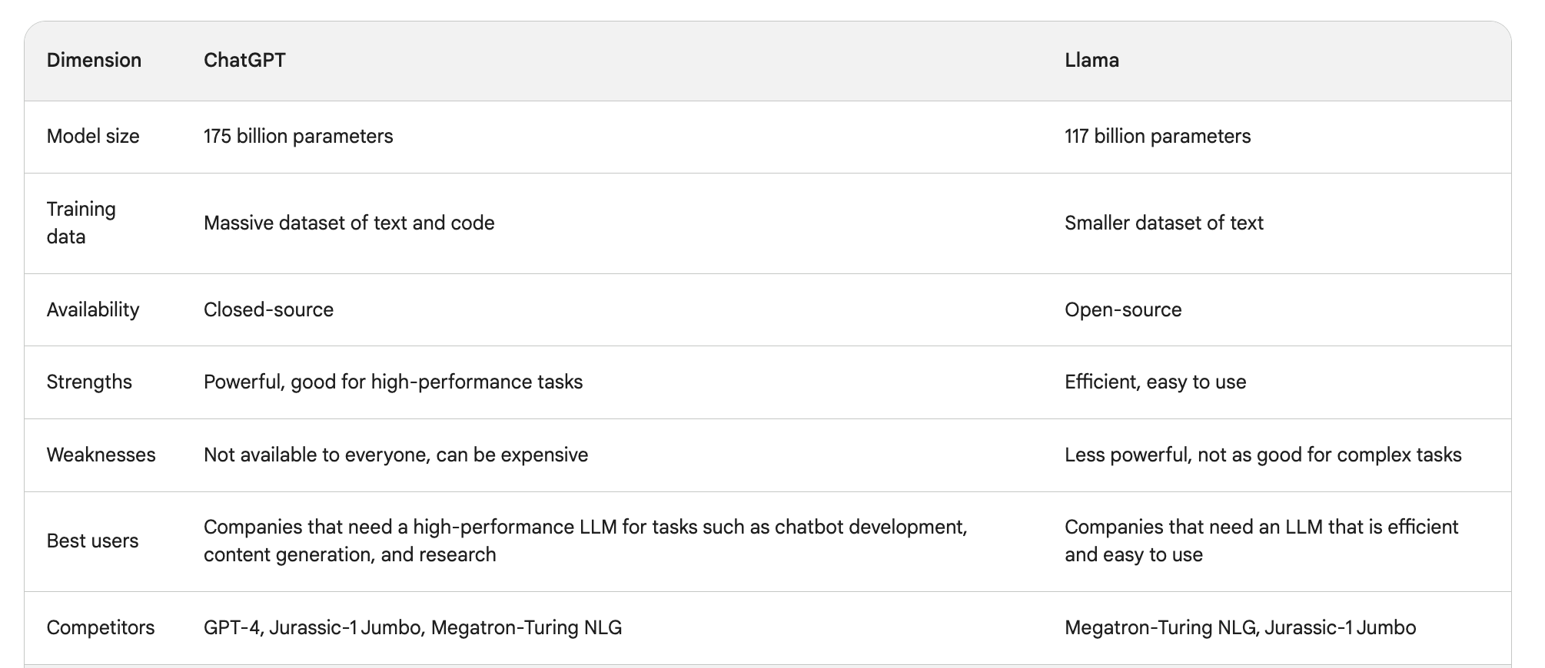This screenshot has height=668, width=1545.
Task: Click Massive dataset of text and code
Action: 349,223
